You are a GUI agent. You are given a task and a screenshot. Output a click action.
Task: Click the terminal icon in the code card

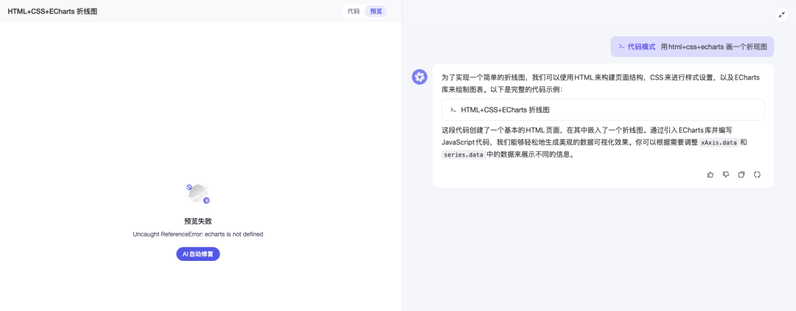pyautogui.click(x=453, y=110)
